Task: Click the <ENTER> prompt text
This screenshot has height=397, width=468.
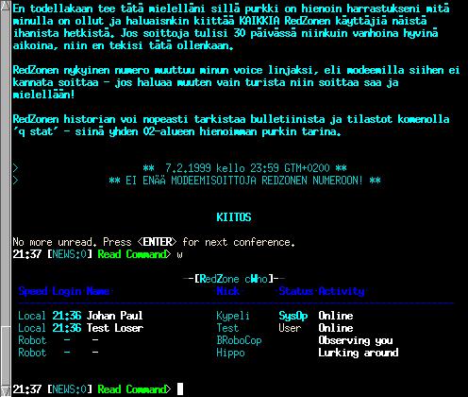Action: [157, 242]
